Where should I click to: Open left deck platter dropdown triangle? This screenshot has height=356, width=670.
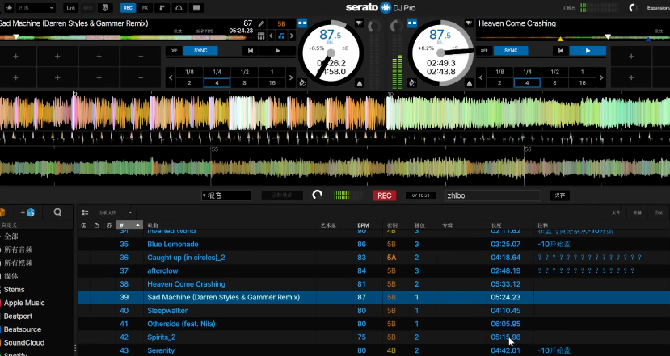360,23
